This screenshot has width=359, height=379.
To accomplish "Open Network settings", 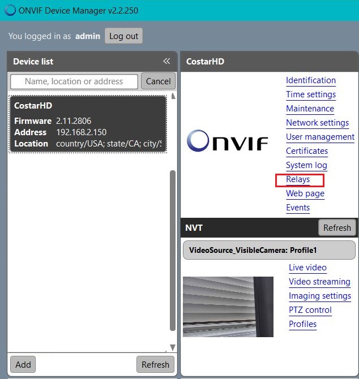I will (x=318, y=123).
